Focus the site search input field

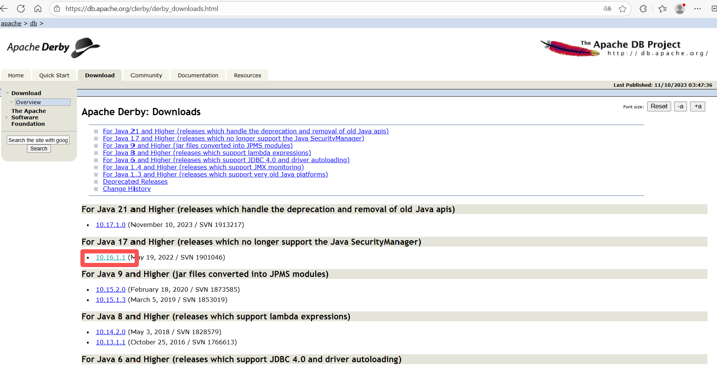(38, 140)
